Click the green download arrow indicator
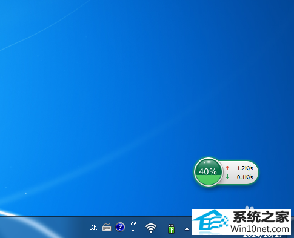The width and height of the screenshot is (294, 238). (227, 177)
